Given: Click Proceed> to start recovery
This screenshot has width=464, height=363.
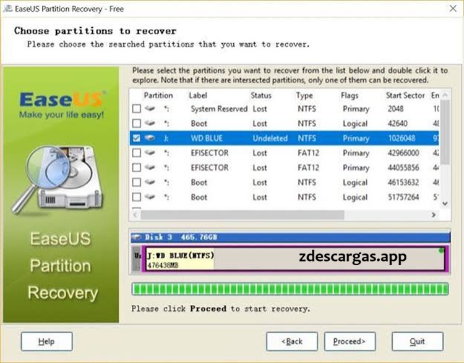Looking at the screenshot, I should (x=350, y=341).
